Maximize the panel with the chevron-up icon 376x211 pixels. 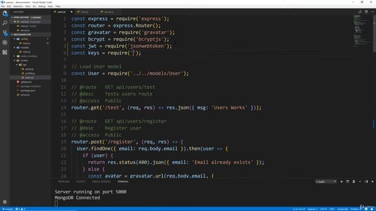point(360,182)
